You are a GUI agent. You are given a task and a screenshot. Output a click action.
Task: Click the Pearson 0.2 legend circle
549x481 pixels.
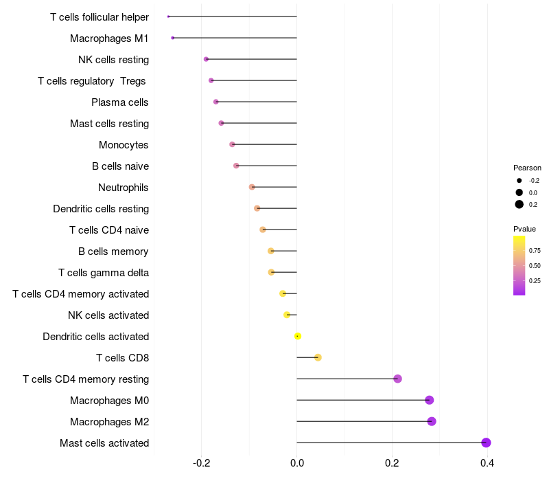tap(519, 204)
